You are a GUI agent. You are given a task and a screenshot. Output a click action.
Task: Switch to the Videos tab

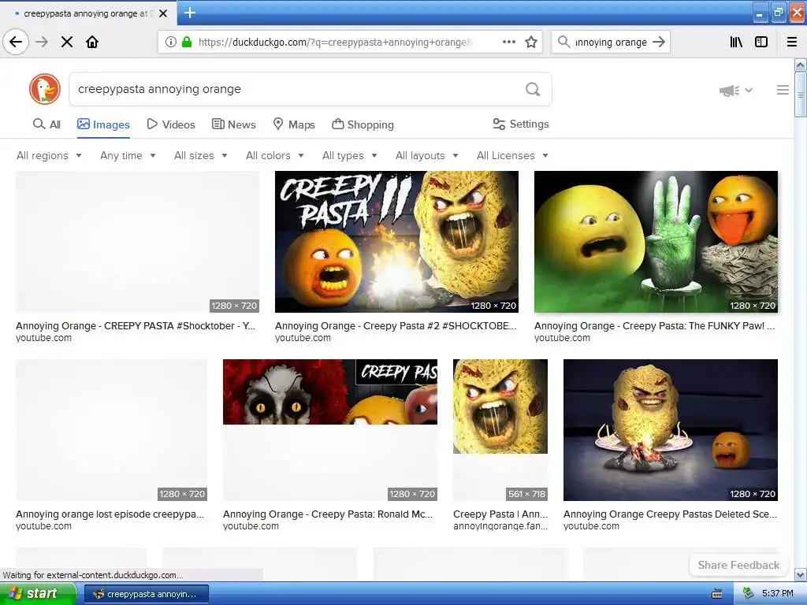(171, 124)
